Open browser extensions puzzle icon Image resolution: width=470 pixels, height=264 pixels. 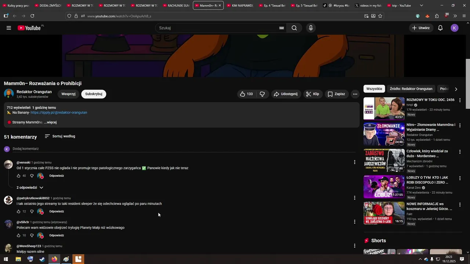(x=437, y=16)
